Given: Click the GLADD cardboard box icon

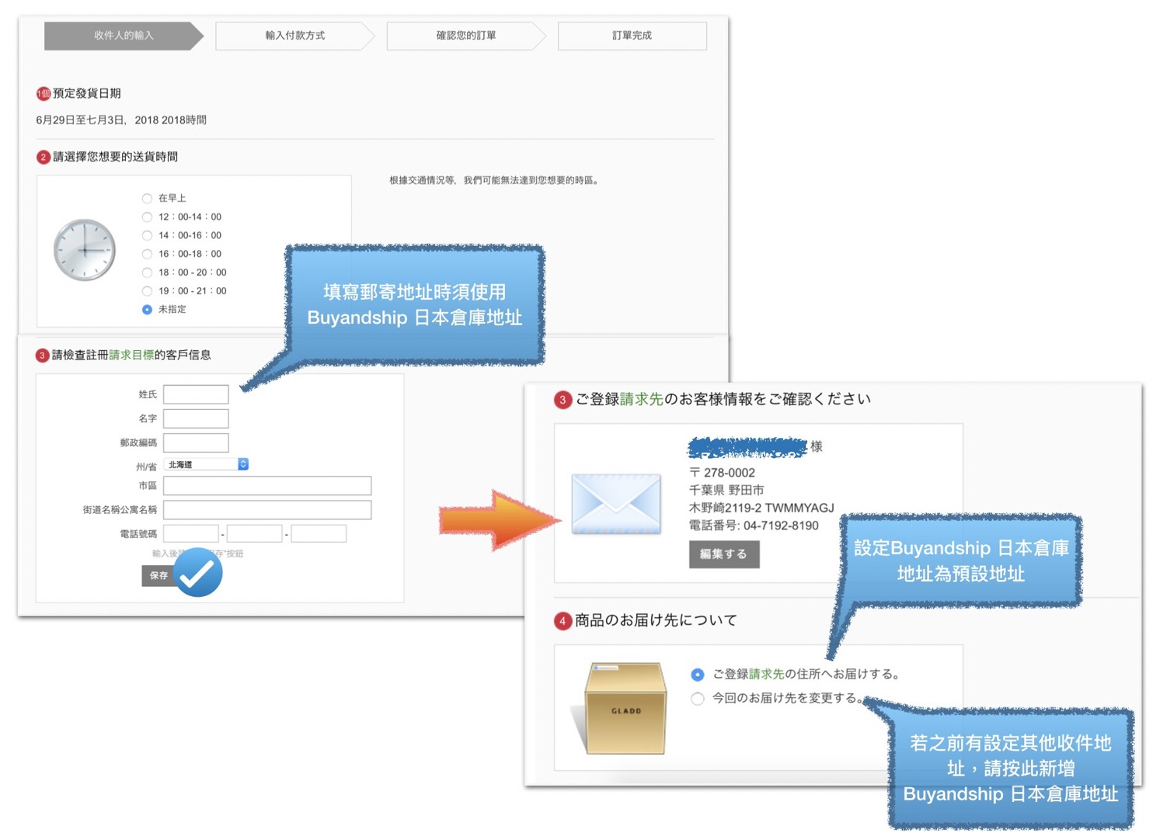Looking at the screenshot, I should (x=625, y=708).
